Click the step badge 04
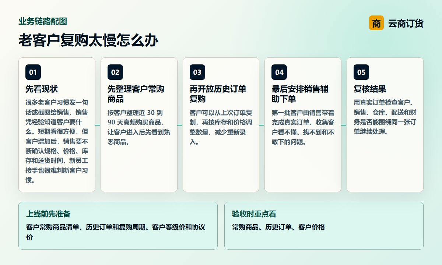The width and height of the screenshot is (442, 265). pos(279,72)
